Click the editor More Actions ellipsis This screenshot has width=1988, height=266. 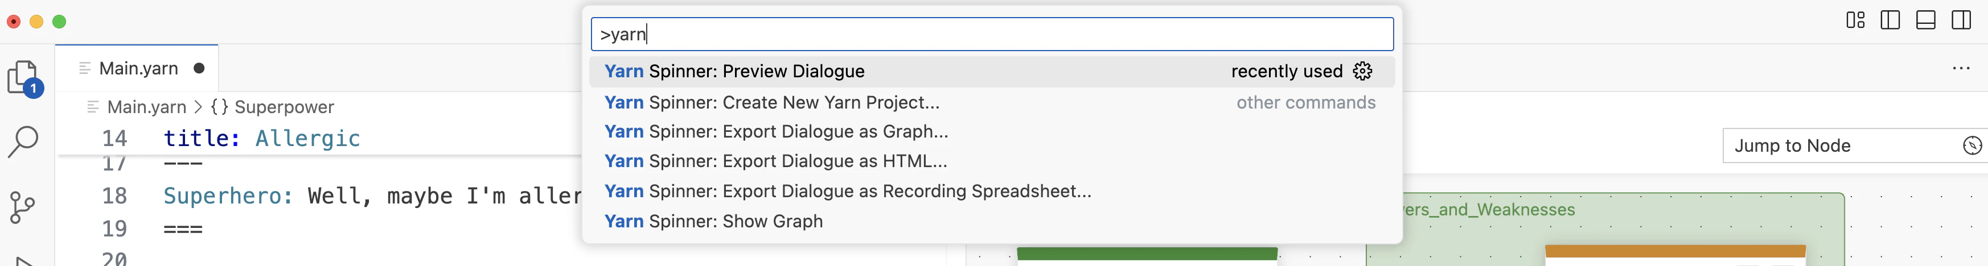[1961, 69]
